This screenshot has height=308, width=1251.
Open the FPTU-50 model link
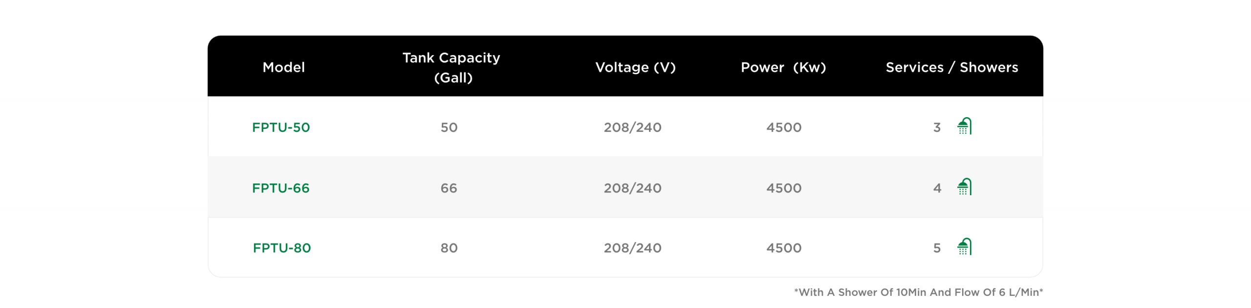[281, 127]
